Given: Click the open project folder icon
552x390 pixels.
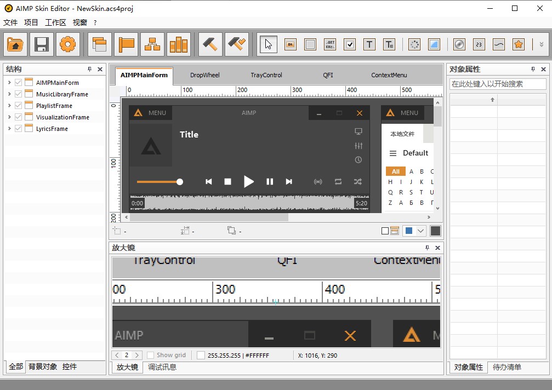Looking at the screenshot, I should [x=16, y=44].
